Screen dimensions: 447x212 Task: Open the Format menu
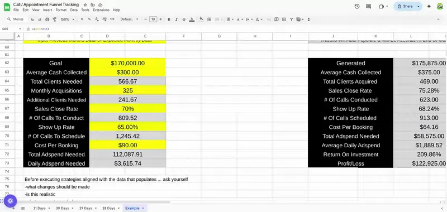click(x=61, y=10)
